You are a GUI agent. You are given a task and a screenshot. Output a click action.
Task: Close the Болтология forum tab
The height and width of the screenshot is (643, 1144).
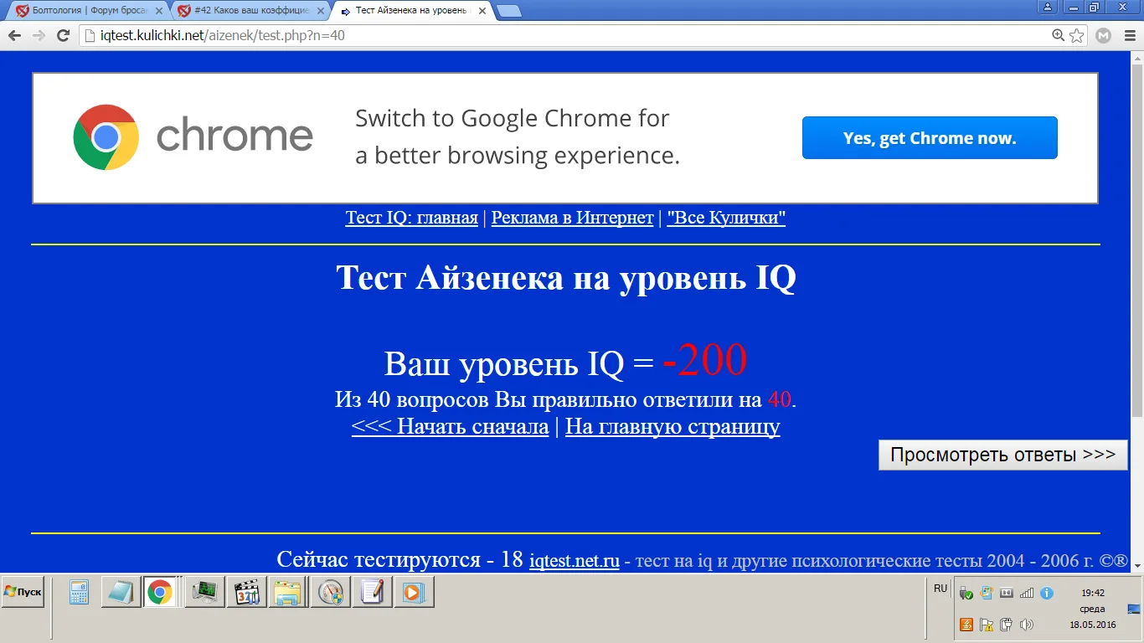[x=159, y=12]
